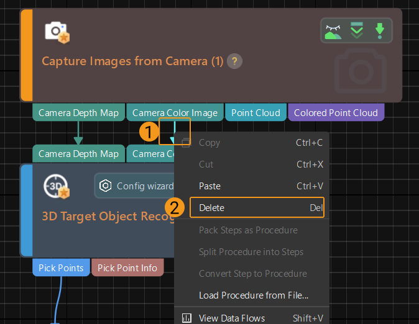
Task: Click the Pick Points output port
Action: click(x=61, y=268)
